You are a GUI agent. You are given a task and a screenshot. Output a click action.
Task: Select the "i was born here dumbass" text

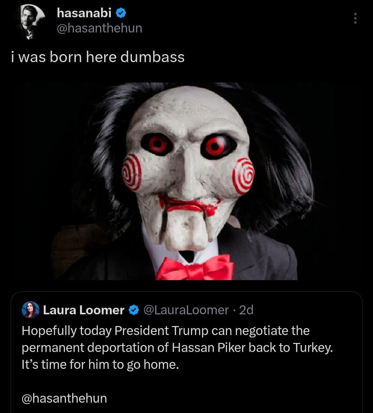(98, 57)
